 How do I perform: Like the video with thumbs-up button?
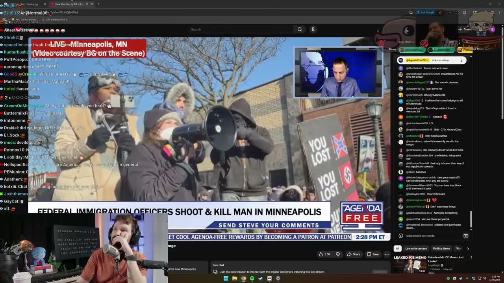pyautogui.click(x=325, y=254)
